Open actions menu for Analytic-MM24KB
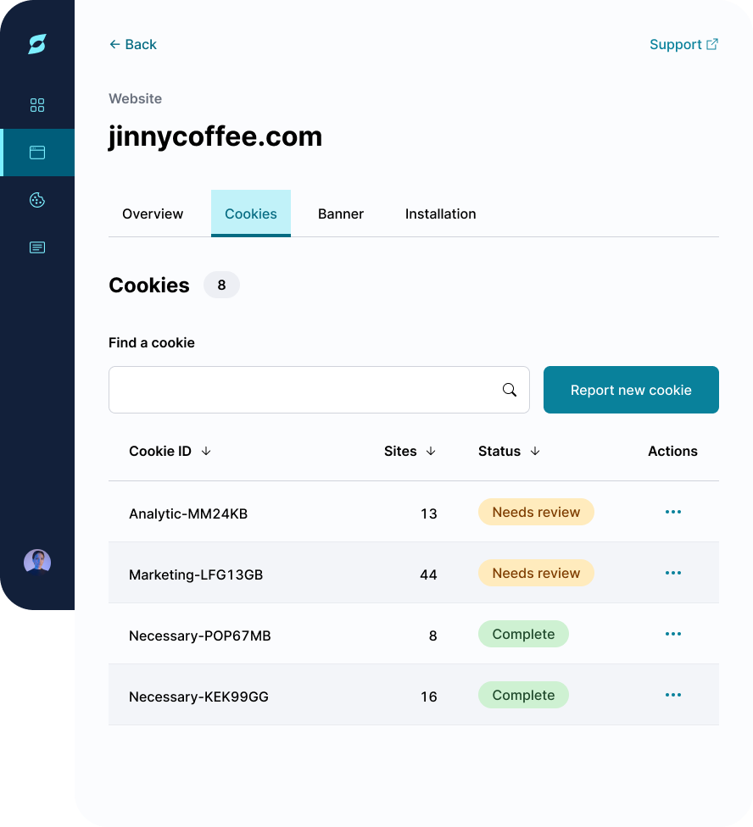The width and height of the screenshot is (753, 827). (x=672, y=512)
